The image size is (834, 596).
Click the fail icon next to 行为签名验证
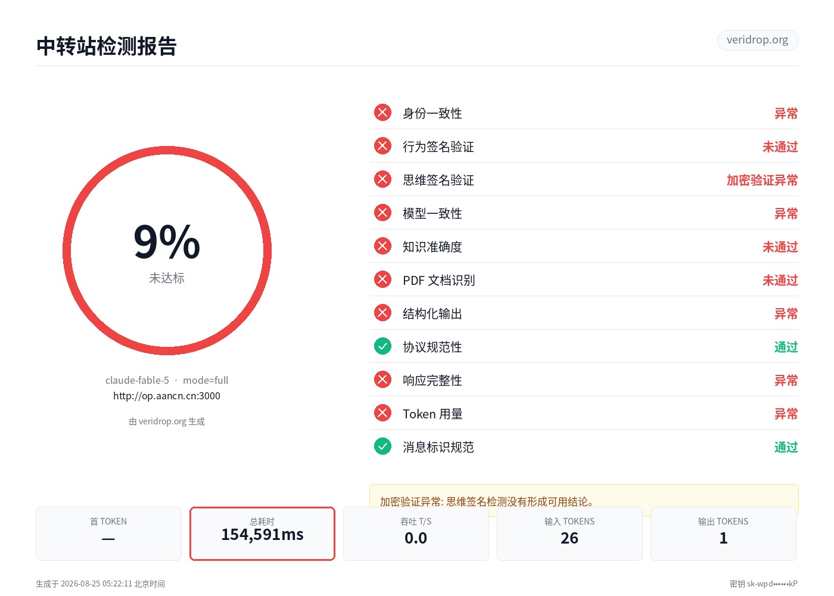pos(382,146)
